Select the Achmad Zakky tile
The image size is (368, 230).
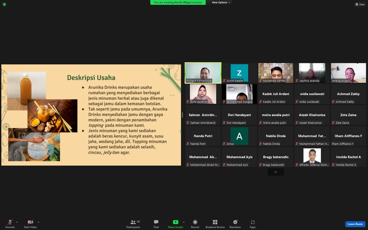348,94
